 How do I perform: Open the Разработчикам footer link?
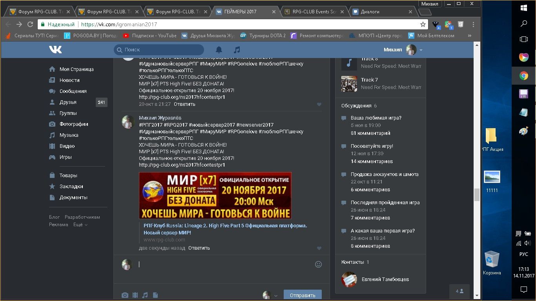[x=82, y=217]
